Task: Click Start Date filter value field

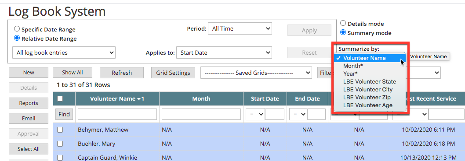Action: click(x=275, y=114)
